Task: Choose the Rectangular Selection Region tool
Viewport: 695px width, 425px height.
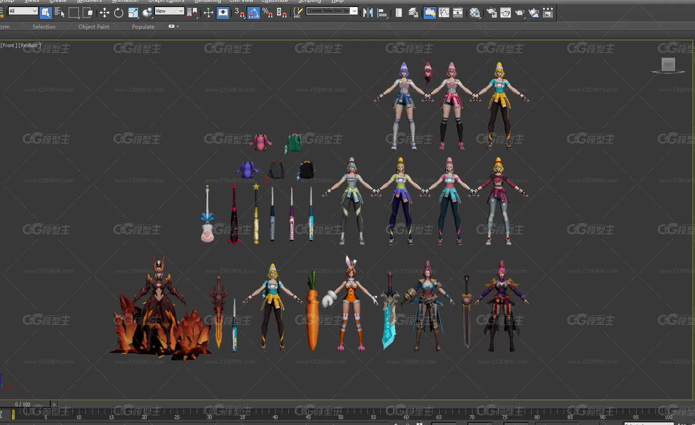Action: [x=74, y=13]
